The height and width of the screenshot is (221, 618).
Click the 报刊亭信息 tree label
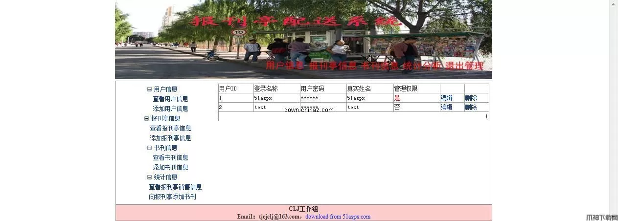[165, 118]
